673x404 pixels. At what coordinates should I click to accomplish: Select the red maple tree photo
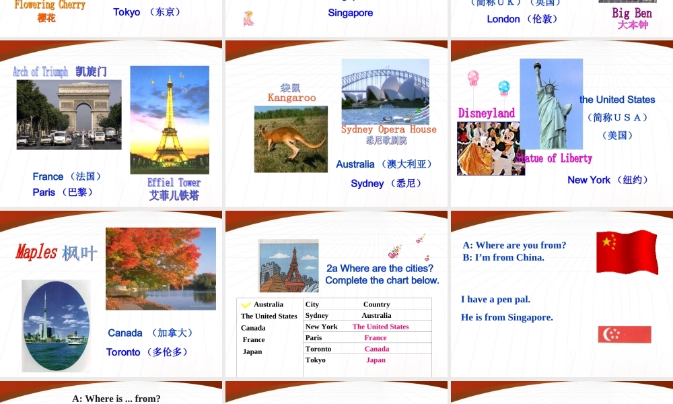pyautogui.click(x=161, y=269)
